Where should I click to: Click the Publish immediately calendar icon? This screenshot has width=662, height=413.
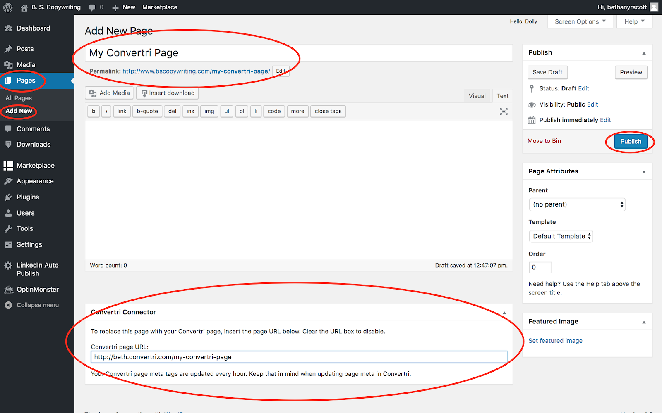(x=532, y=120)
